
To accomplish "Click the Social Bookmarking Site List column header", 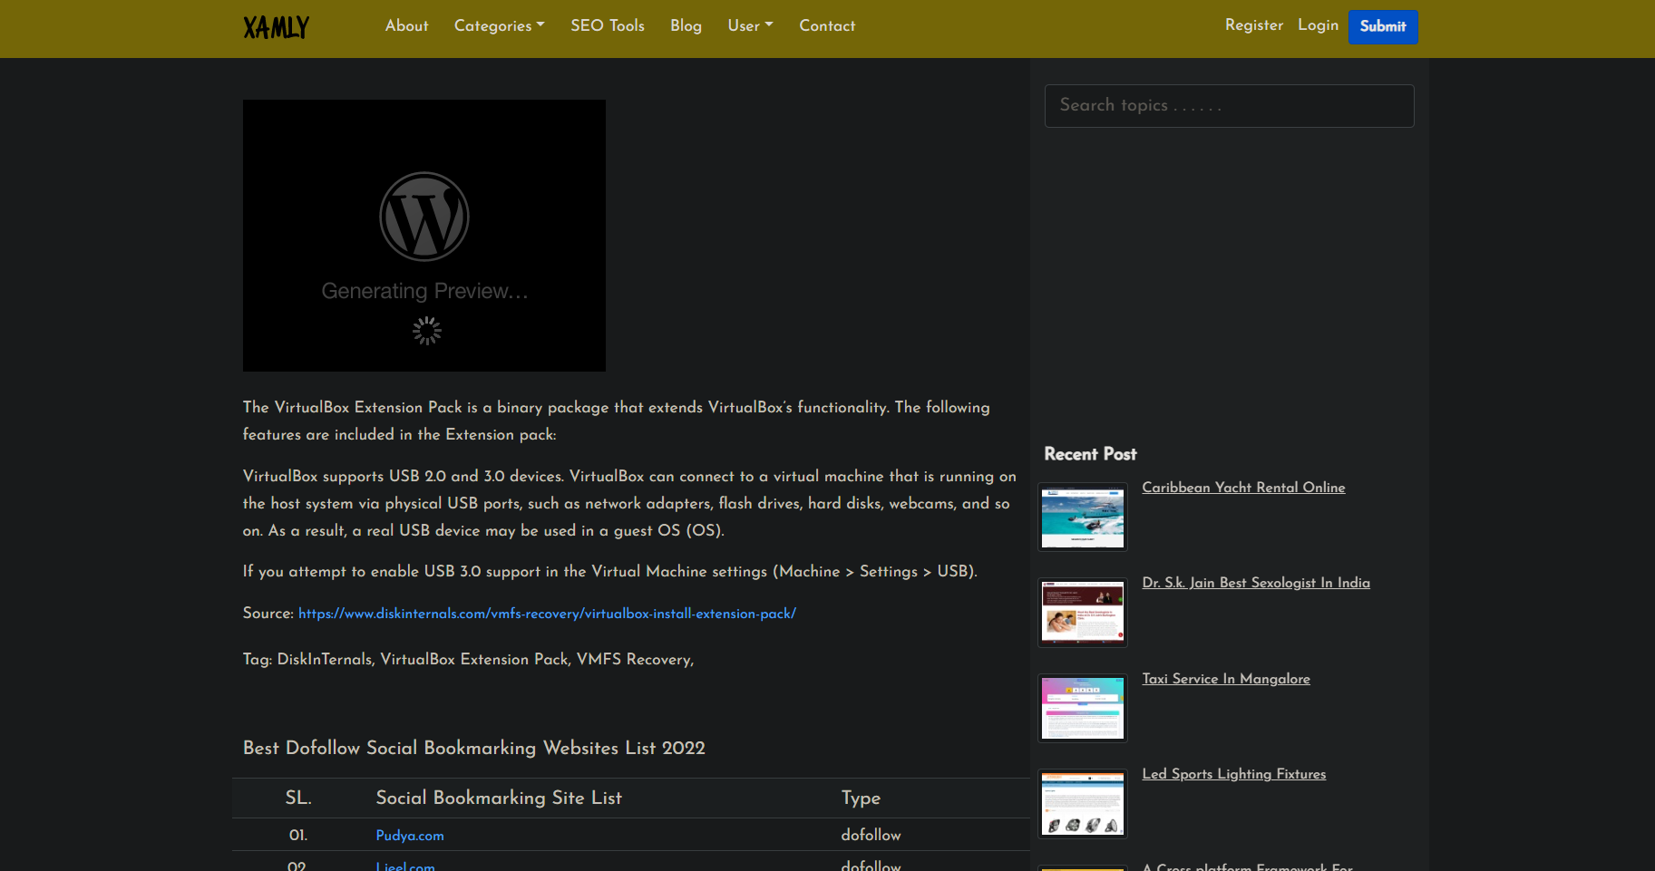I will click(x=499, y=798).
